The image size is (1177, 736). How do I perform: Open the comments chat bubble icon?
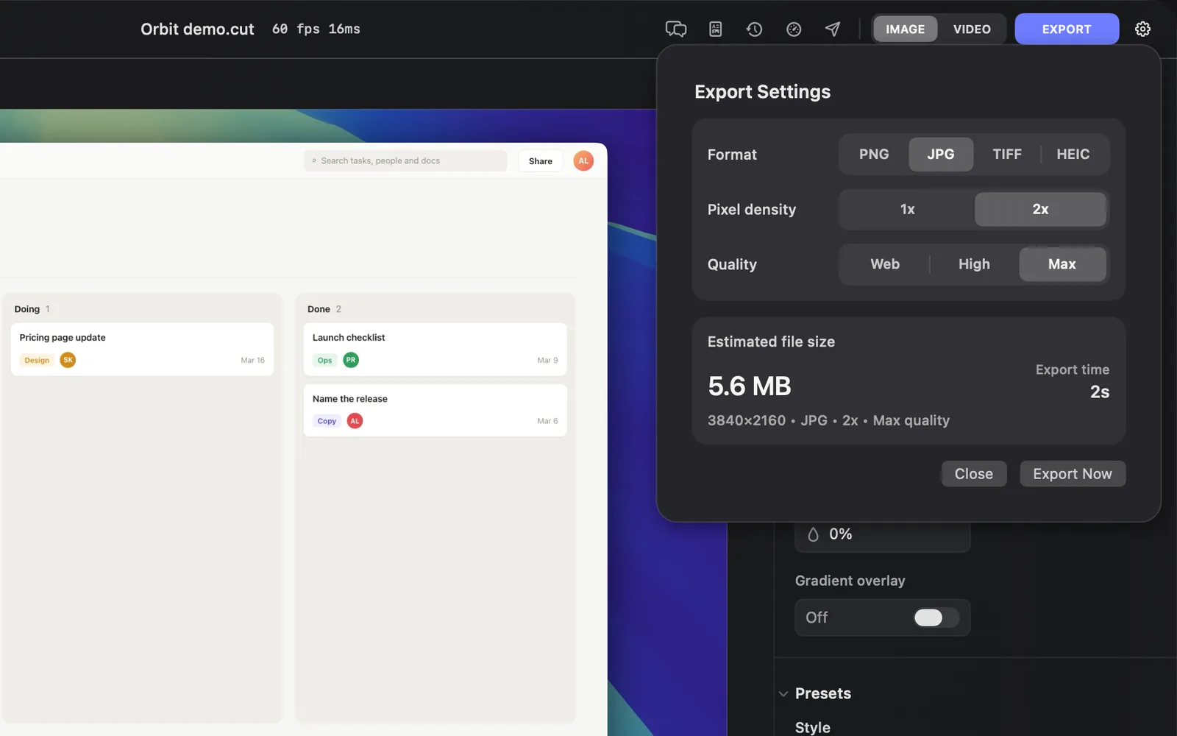click(x=675, y=29)
